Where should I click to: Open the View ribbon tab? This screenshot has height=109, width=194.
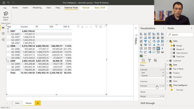48,8
